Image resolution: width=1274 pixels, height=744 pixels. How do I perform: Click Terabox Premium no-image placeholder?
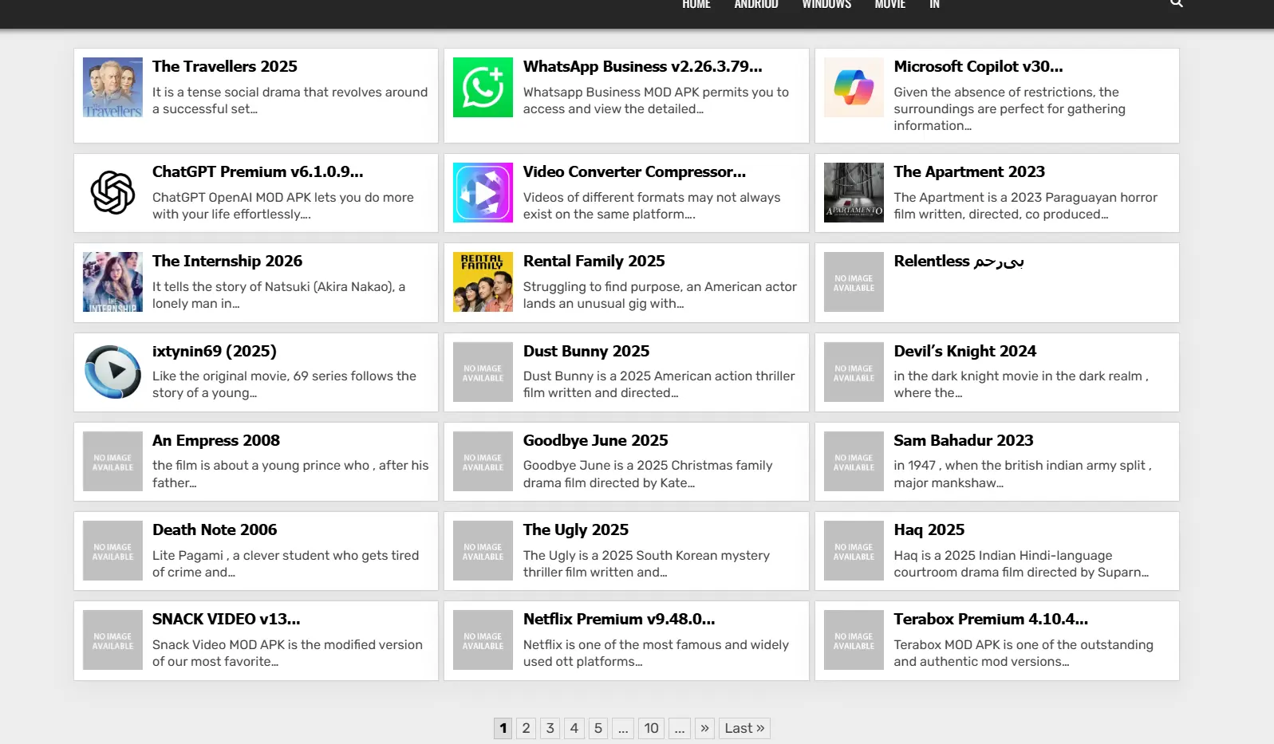click(x=854, y=640)
